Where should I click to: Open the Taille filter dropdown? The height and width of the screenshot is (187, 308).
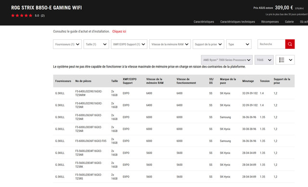pos(96,44)
